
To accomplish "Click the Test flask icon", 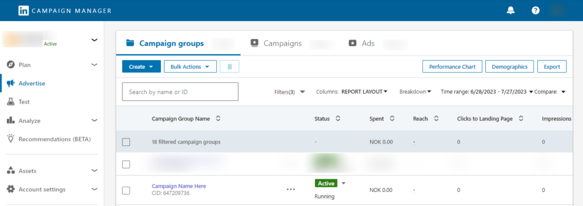I will point(11,102).
